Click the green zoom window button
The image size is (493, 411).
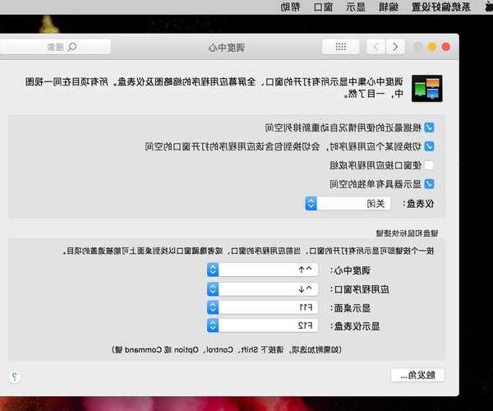[x=418, y=47]
